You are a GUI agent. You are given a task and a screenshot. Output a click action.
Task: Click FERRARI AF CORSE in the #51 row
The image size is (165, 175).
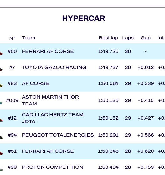tap(48, 151)
